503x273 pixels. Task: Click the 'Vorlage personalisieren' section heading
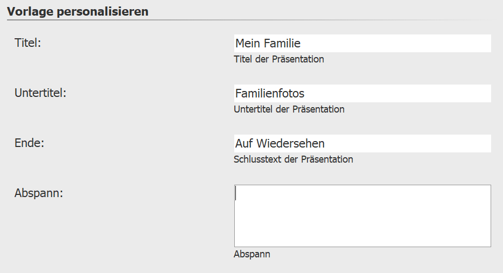[x=78, y=11]
